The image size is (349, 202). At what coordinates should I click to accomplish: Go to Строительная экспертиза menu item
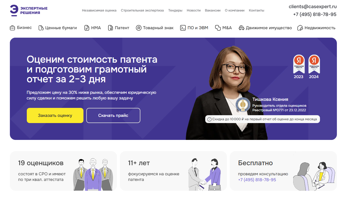[142, 10]
